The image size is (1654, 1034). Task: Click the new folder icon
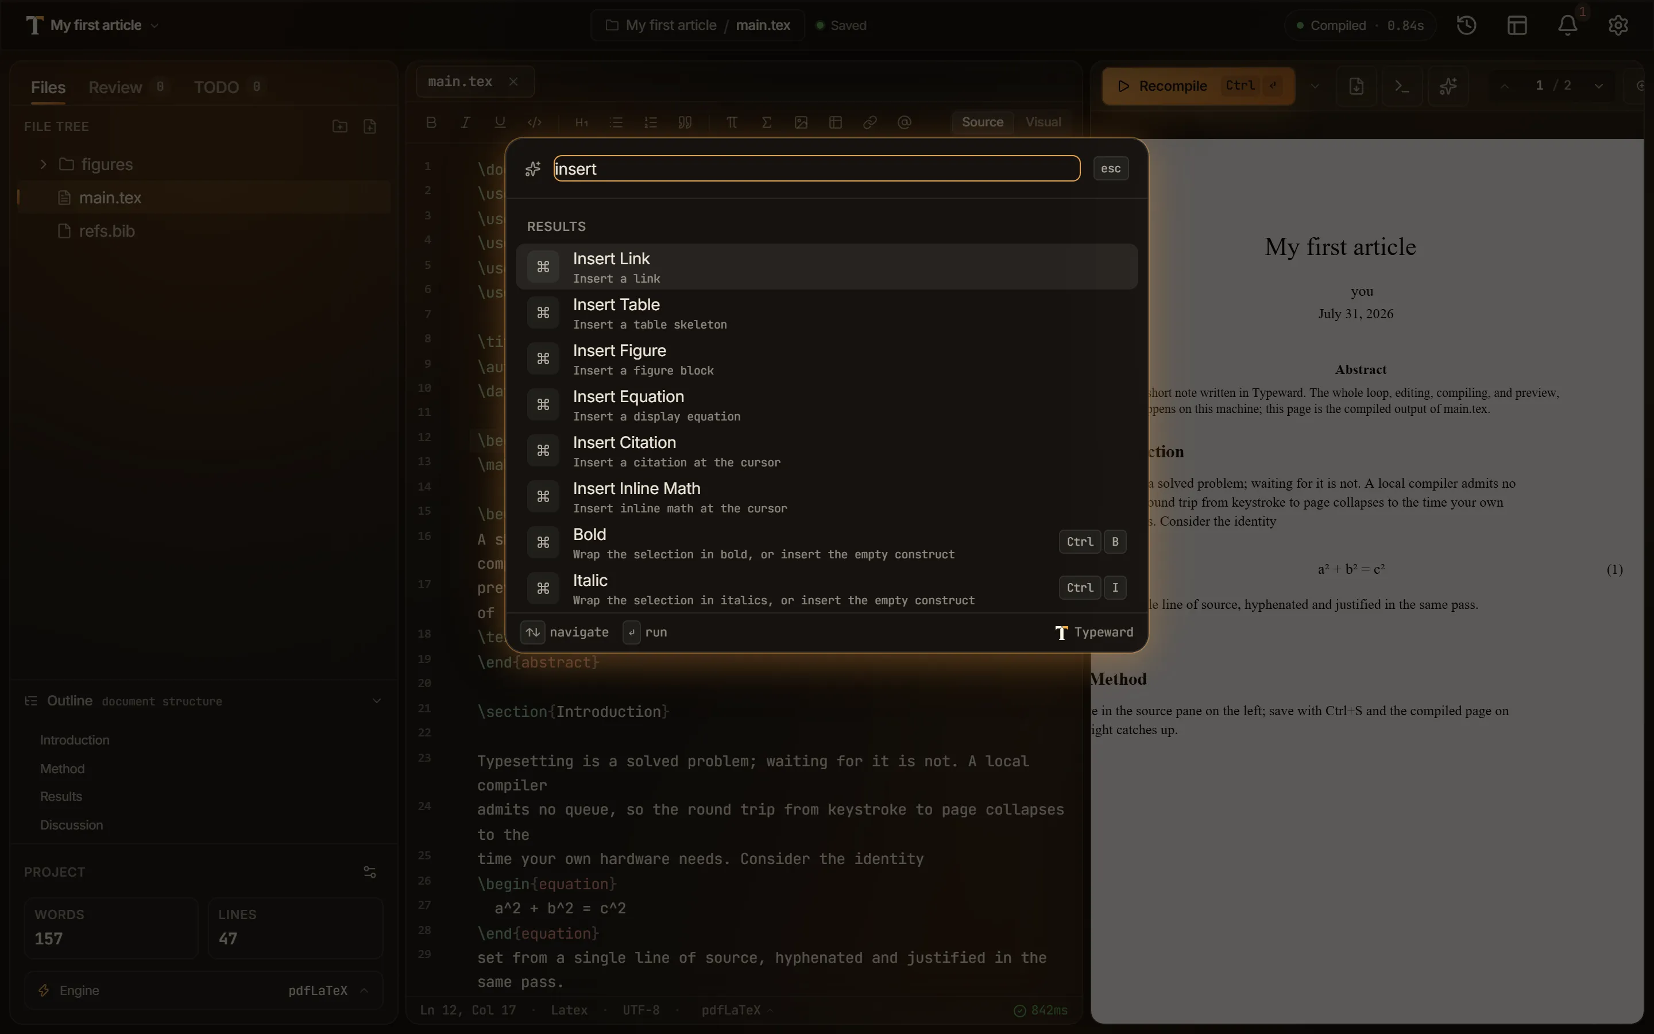tap(339, 126)
